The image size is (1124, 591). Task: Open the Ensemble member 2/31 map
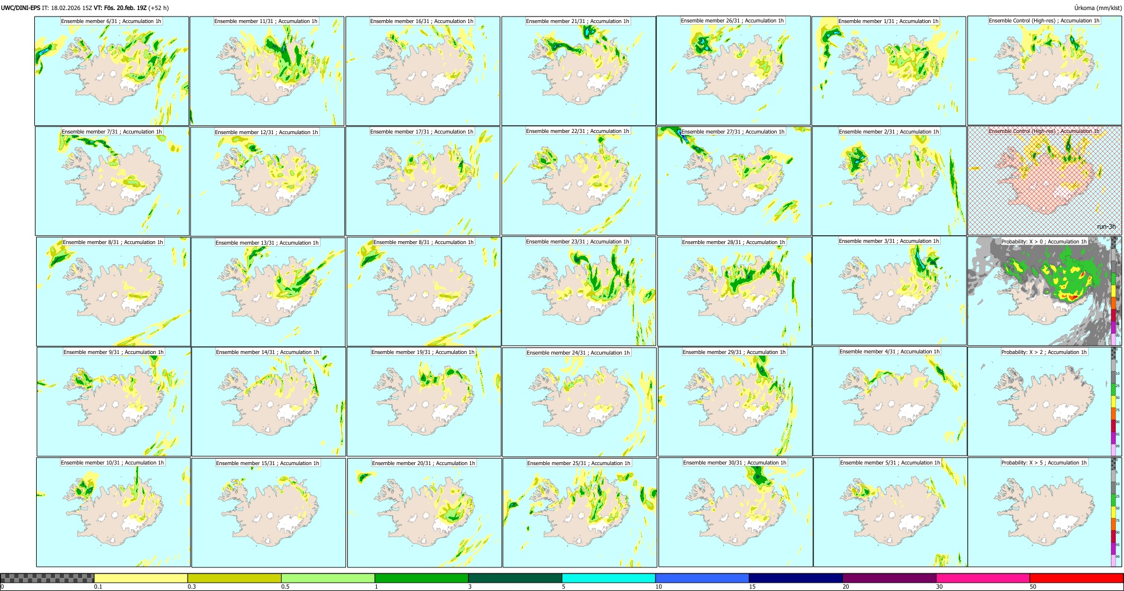coord(889,181)
